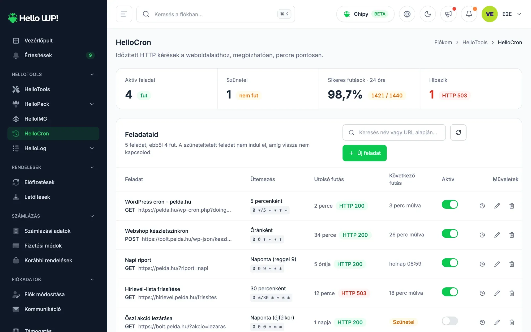Screen dimensions: 531x332
Task: Open the notifications bell icon in header
Action: click(x=469, y=14)
